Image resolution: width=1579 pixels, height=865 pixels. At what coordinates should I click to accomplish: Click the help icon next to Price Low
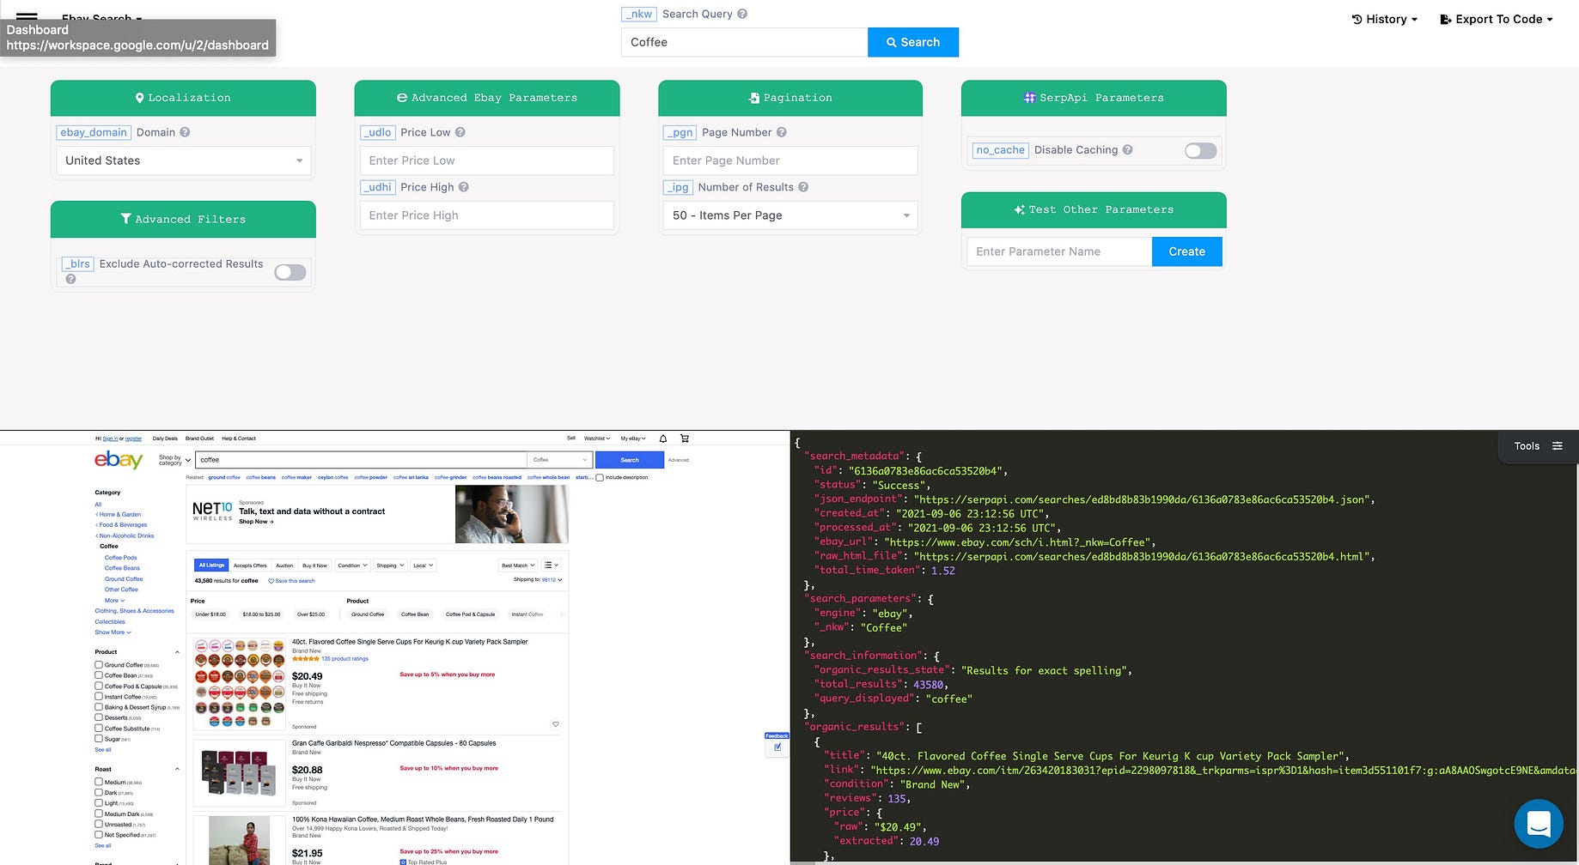coord(460,132)
